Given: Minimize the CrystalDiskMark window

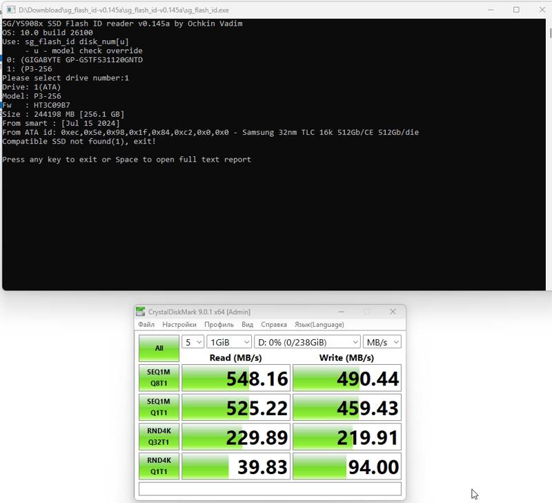Looking at the screenshot, I should click(x=340, y=312).
